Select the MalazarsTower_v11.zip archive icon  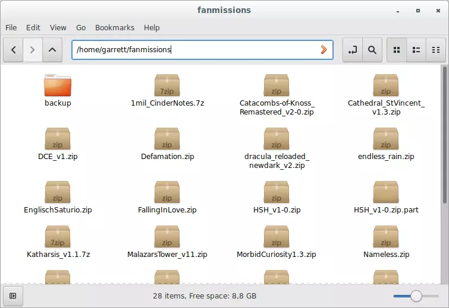click(167, 237)
